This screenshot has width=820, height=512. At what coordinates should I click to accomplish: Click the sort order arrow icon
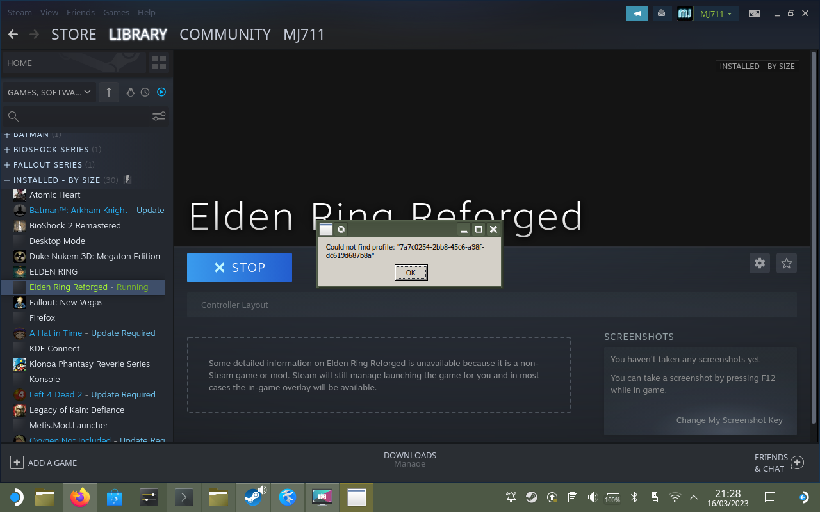tap(108, 92)
